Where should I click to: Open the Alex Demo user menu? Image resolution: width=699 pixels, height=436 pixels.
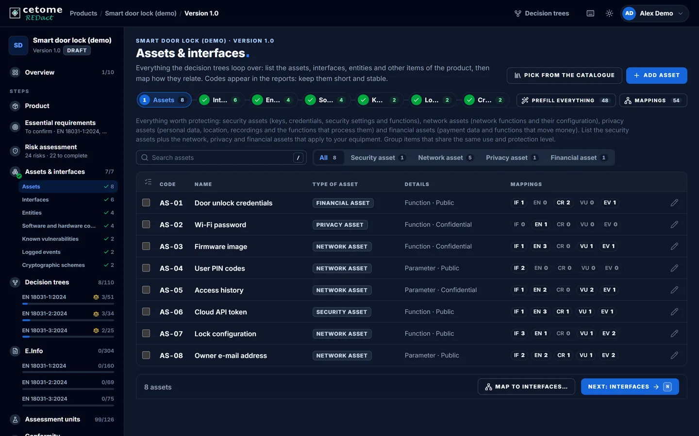tap(654, 14)
